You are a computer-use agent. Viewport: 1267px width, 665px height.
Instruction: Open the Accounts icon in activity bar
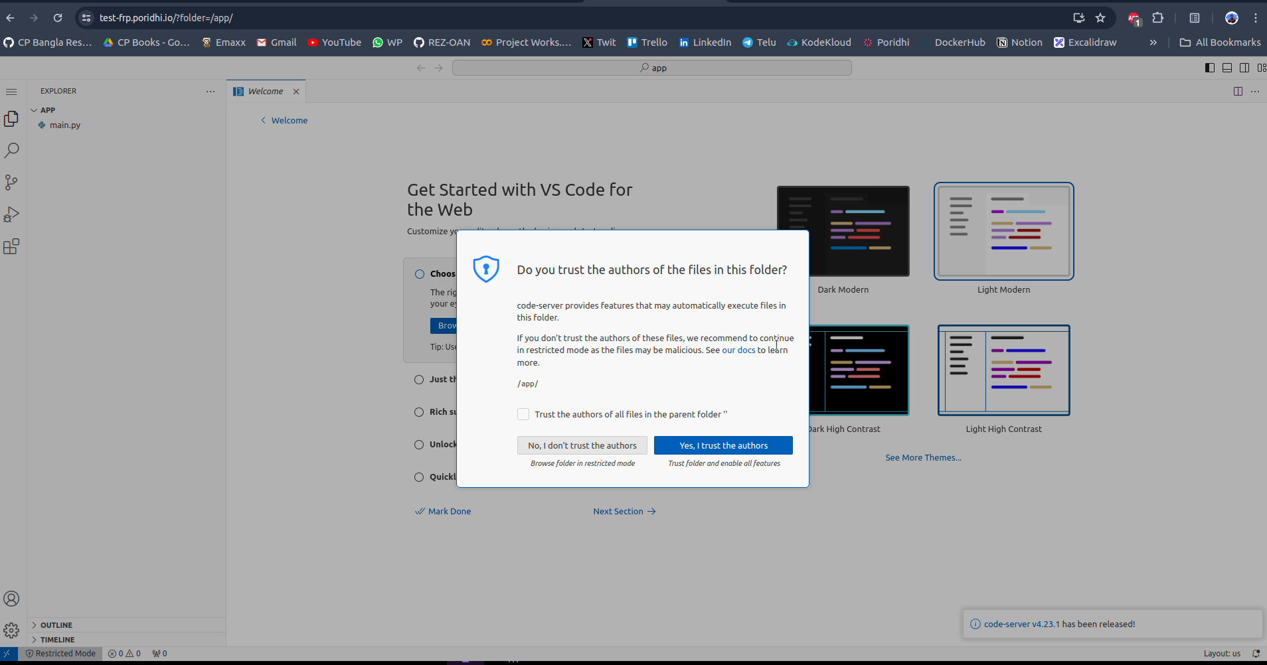pos(11,599)
